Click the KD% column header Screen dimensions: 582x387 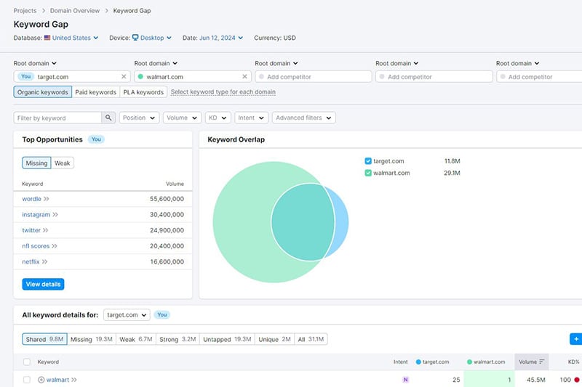click(x=573, y=362)
